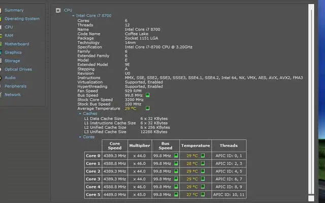
Task: Click Core 3 bus speed green indicator
Action: [x=176, y=179]
